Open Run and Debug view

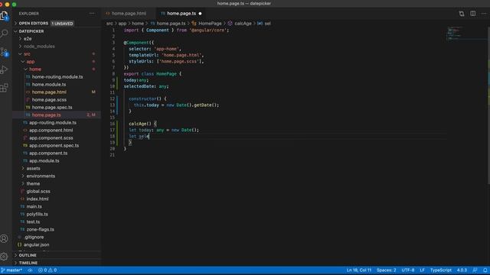pos(5,70)
